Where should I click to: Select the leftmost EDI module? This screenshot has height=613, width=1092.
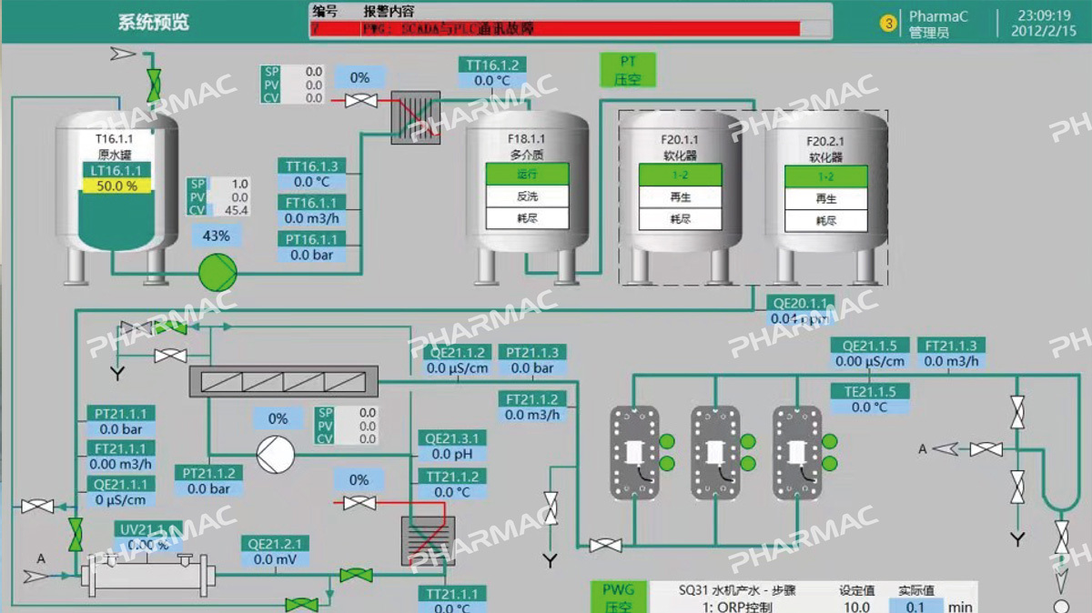tap(632, 452)
